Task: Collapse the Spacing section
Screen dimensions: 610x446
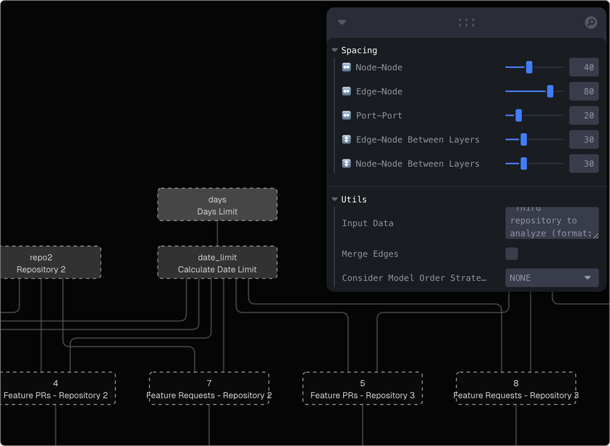Action: pos(335,50)
